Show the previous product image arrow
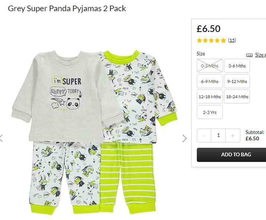Screen dimensions: 266x220 1,138
